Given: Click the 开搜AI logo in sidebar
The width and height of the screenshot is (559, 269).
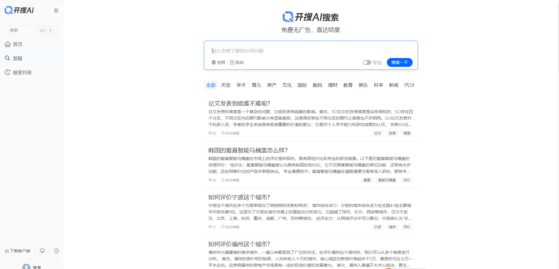Looking at the screenshot, I should point(19,10).
